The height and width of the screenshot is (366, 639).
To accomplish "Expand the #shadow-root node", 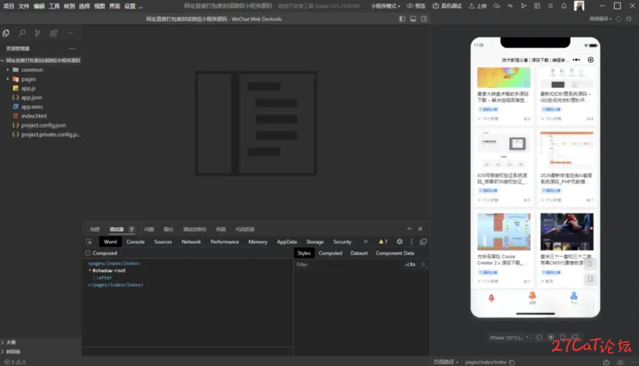I will tap(90, 270).
